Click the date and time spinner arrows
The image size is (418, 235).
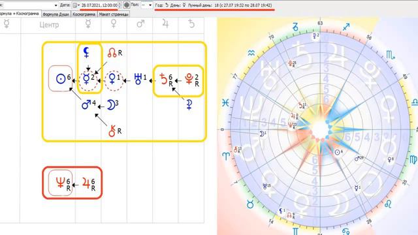coord(120,5)
